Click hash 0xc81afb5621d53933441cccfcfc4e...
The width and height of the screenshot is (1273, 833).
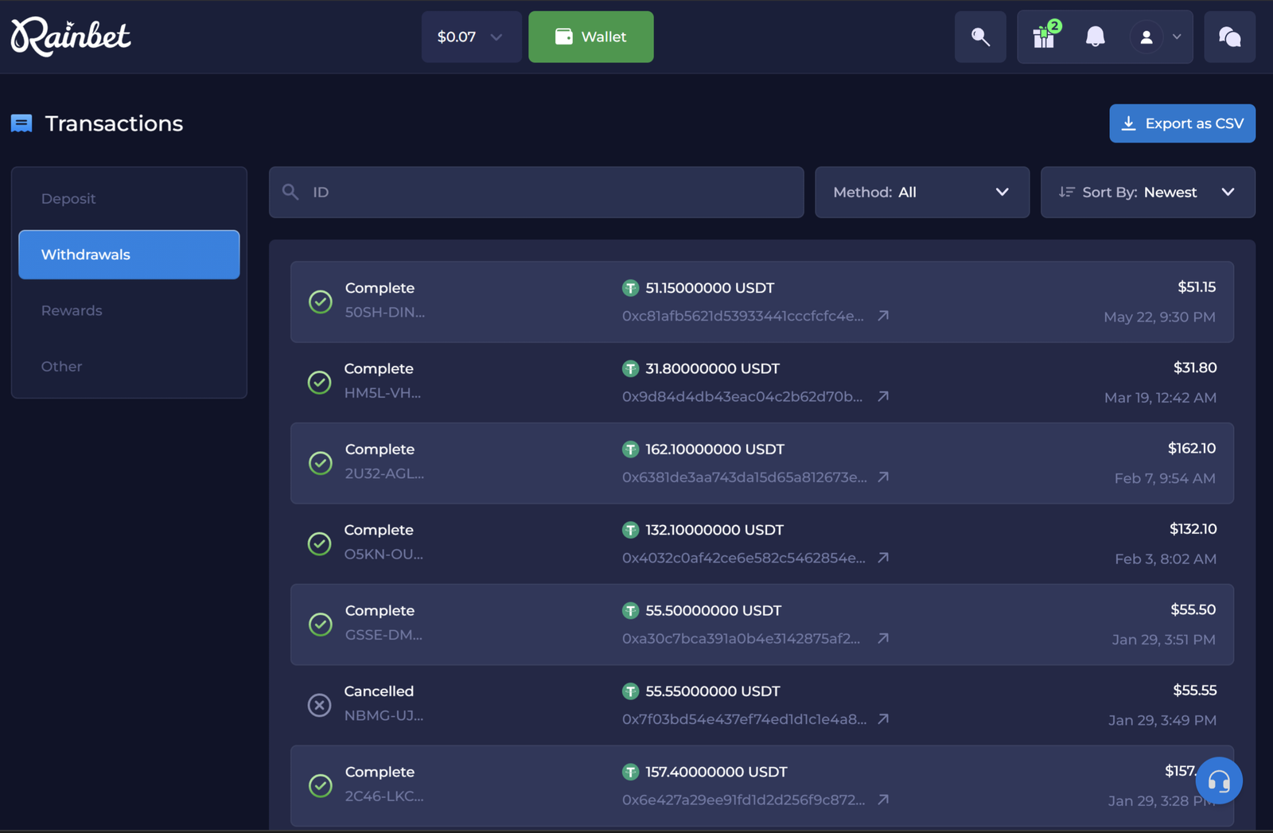[743, 316]
